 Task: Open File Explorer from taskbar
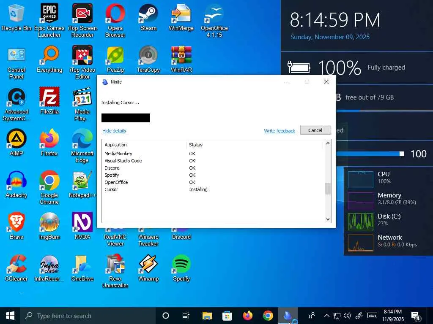[x=207, y=316]
